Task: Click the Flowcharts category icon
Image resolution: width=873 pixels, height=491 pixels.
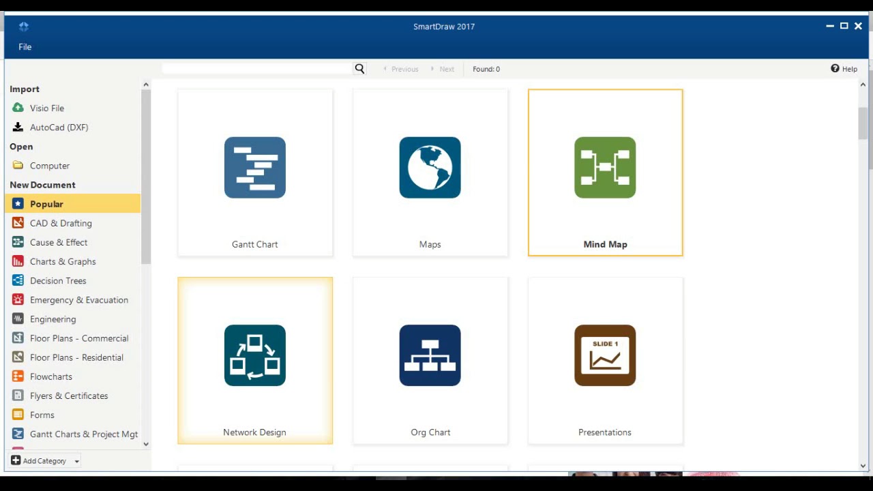Action: pos(18,376)
